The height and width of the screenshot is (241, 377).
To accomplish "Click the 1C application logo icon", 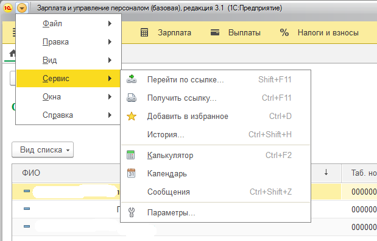I will 8,8.
